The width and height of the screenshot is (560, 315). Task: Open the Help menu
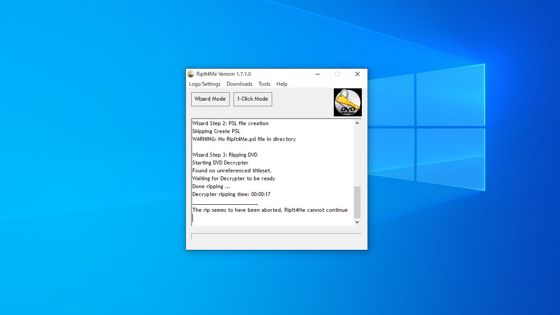coord(282,84)
